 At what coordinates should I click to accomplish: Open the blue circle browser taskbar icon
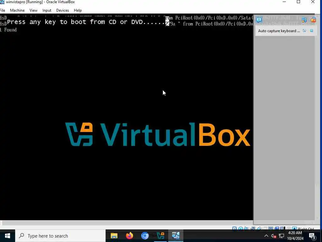point(145,236)
